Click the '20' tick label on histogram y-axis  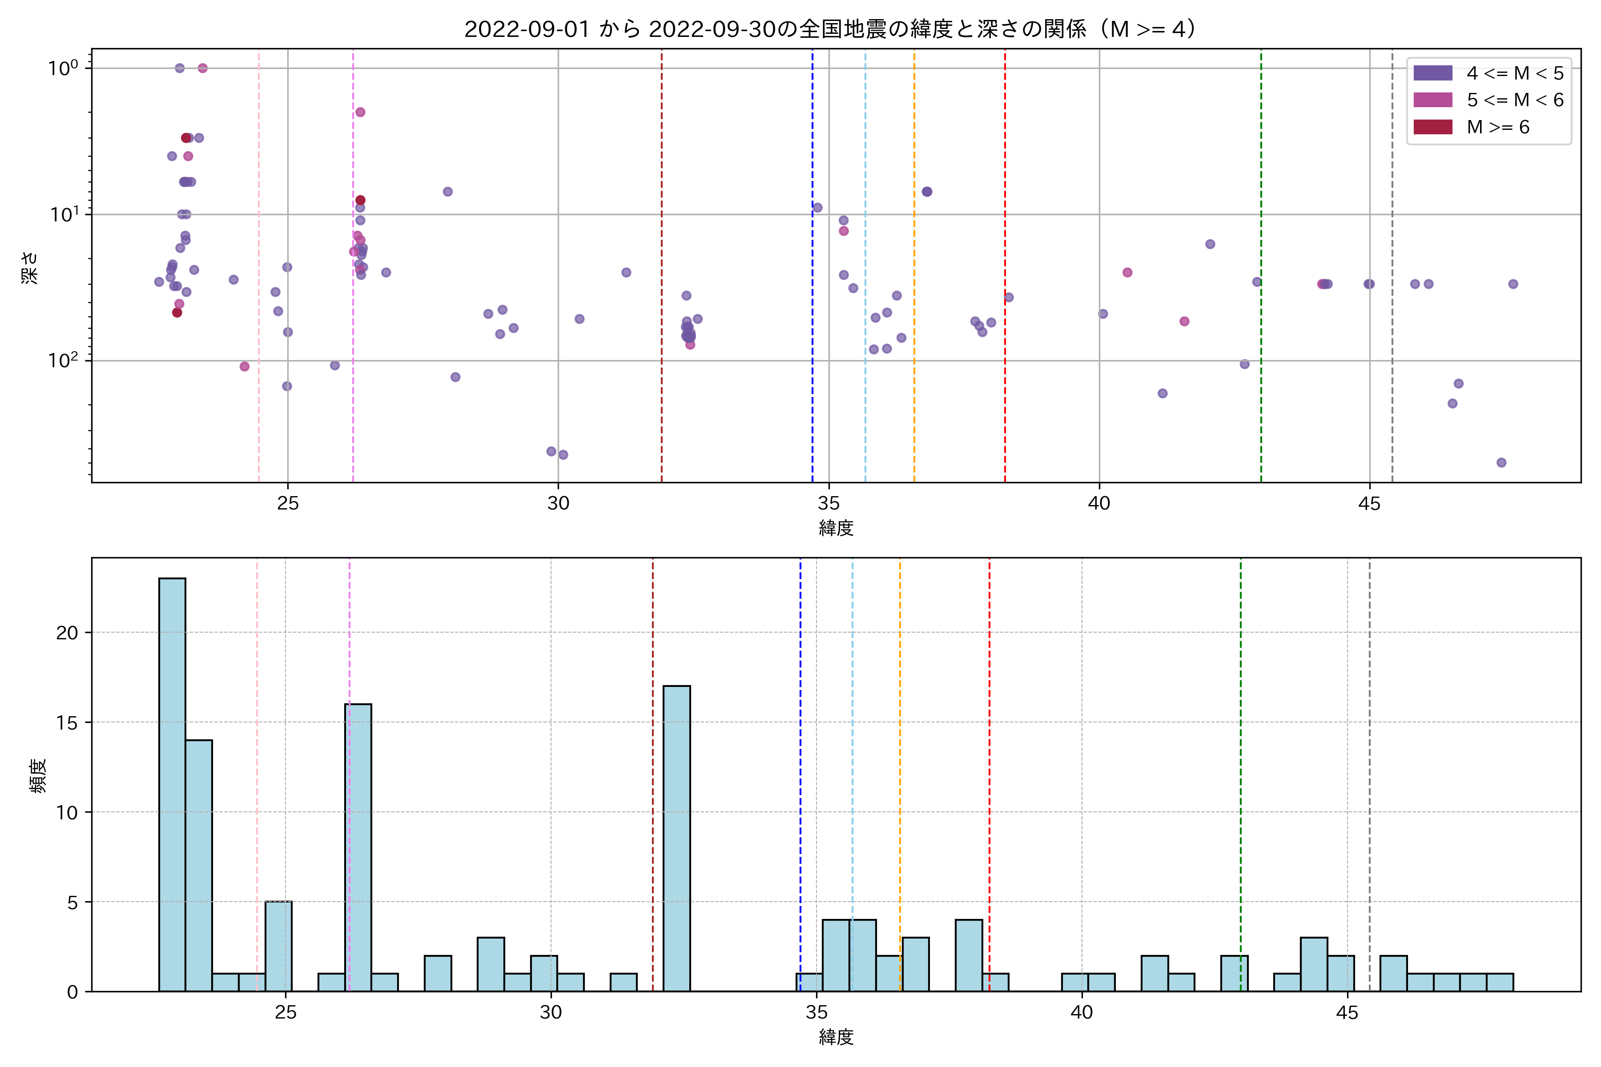click(67, 633)
